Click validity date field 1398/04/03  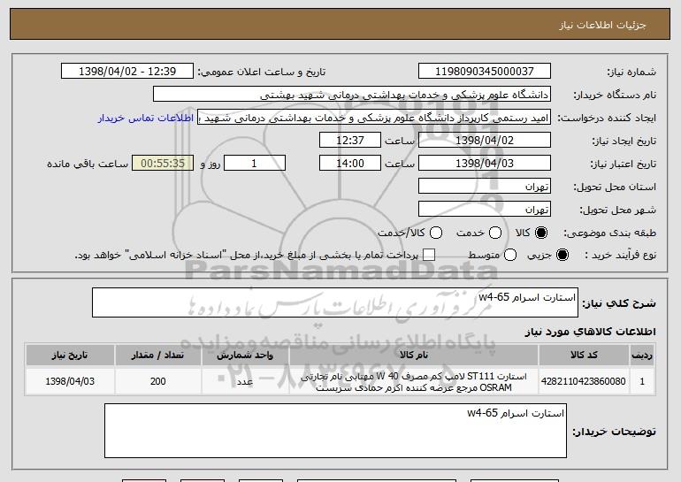click(485, 163)
